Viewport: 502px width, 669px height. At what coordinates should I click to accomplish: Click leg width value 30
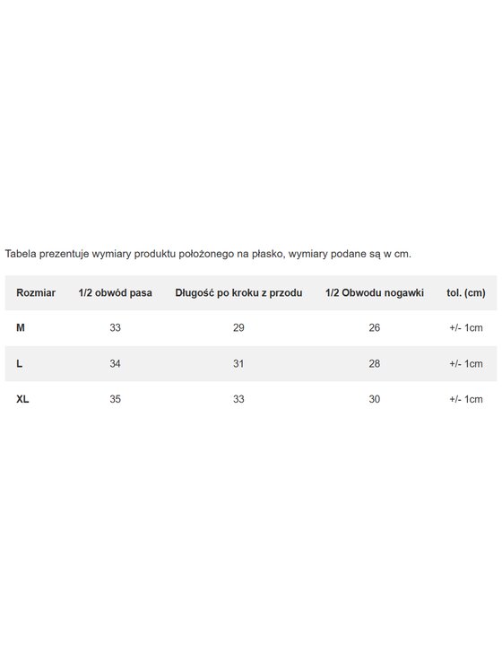pos(375,399)
